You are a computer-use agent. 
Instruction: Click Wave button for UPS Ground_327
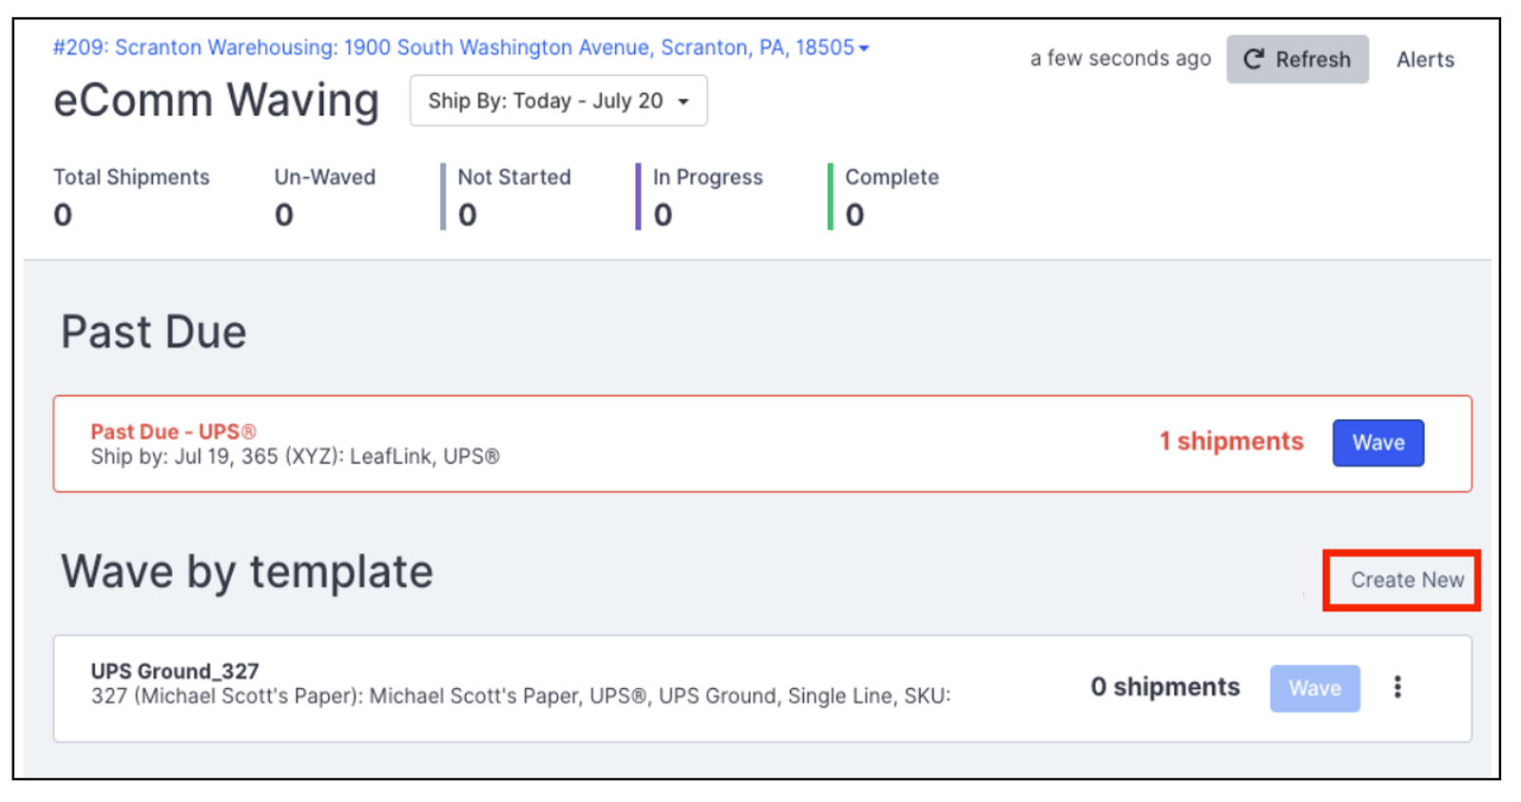pos(1314,688)
